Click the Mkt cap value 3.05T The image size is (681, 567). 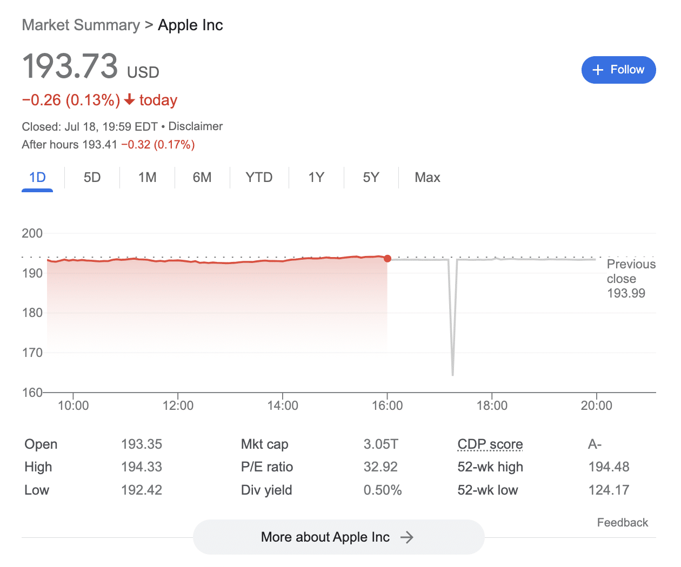pyautogui.click(x=381, y=444)
